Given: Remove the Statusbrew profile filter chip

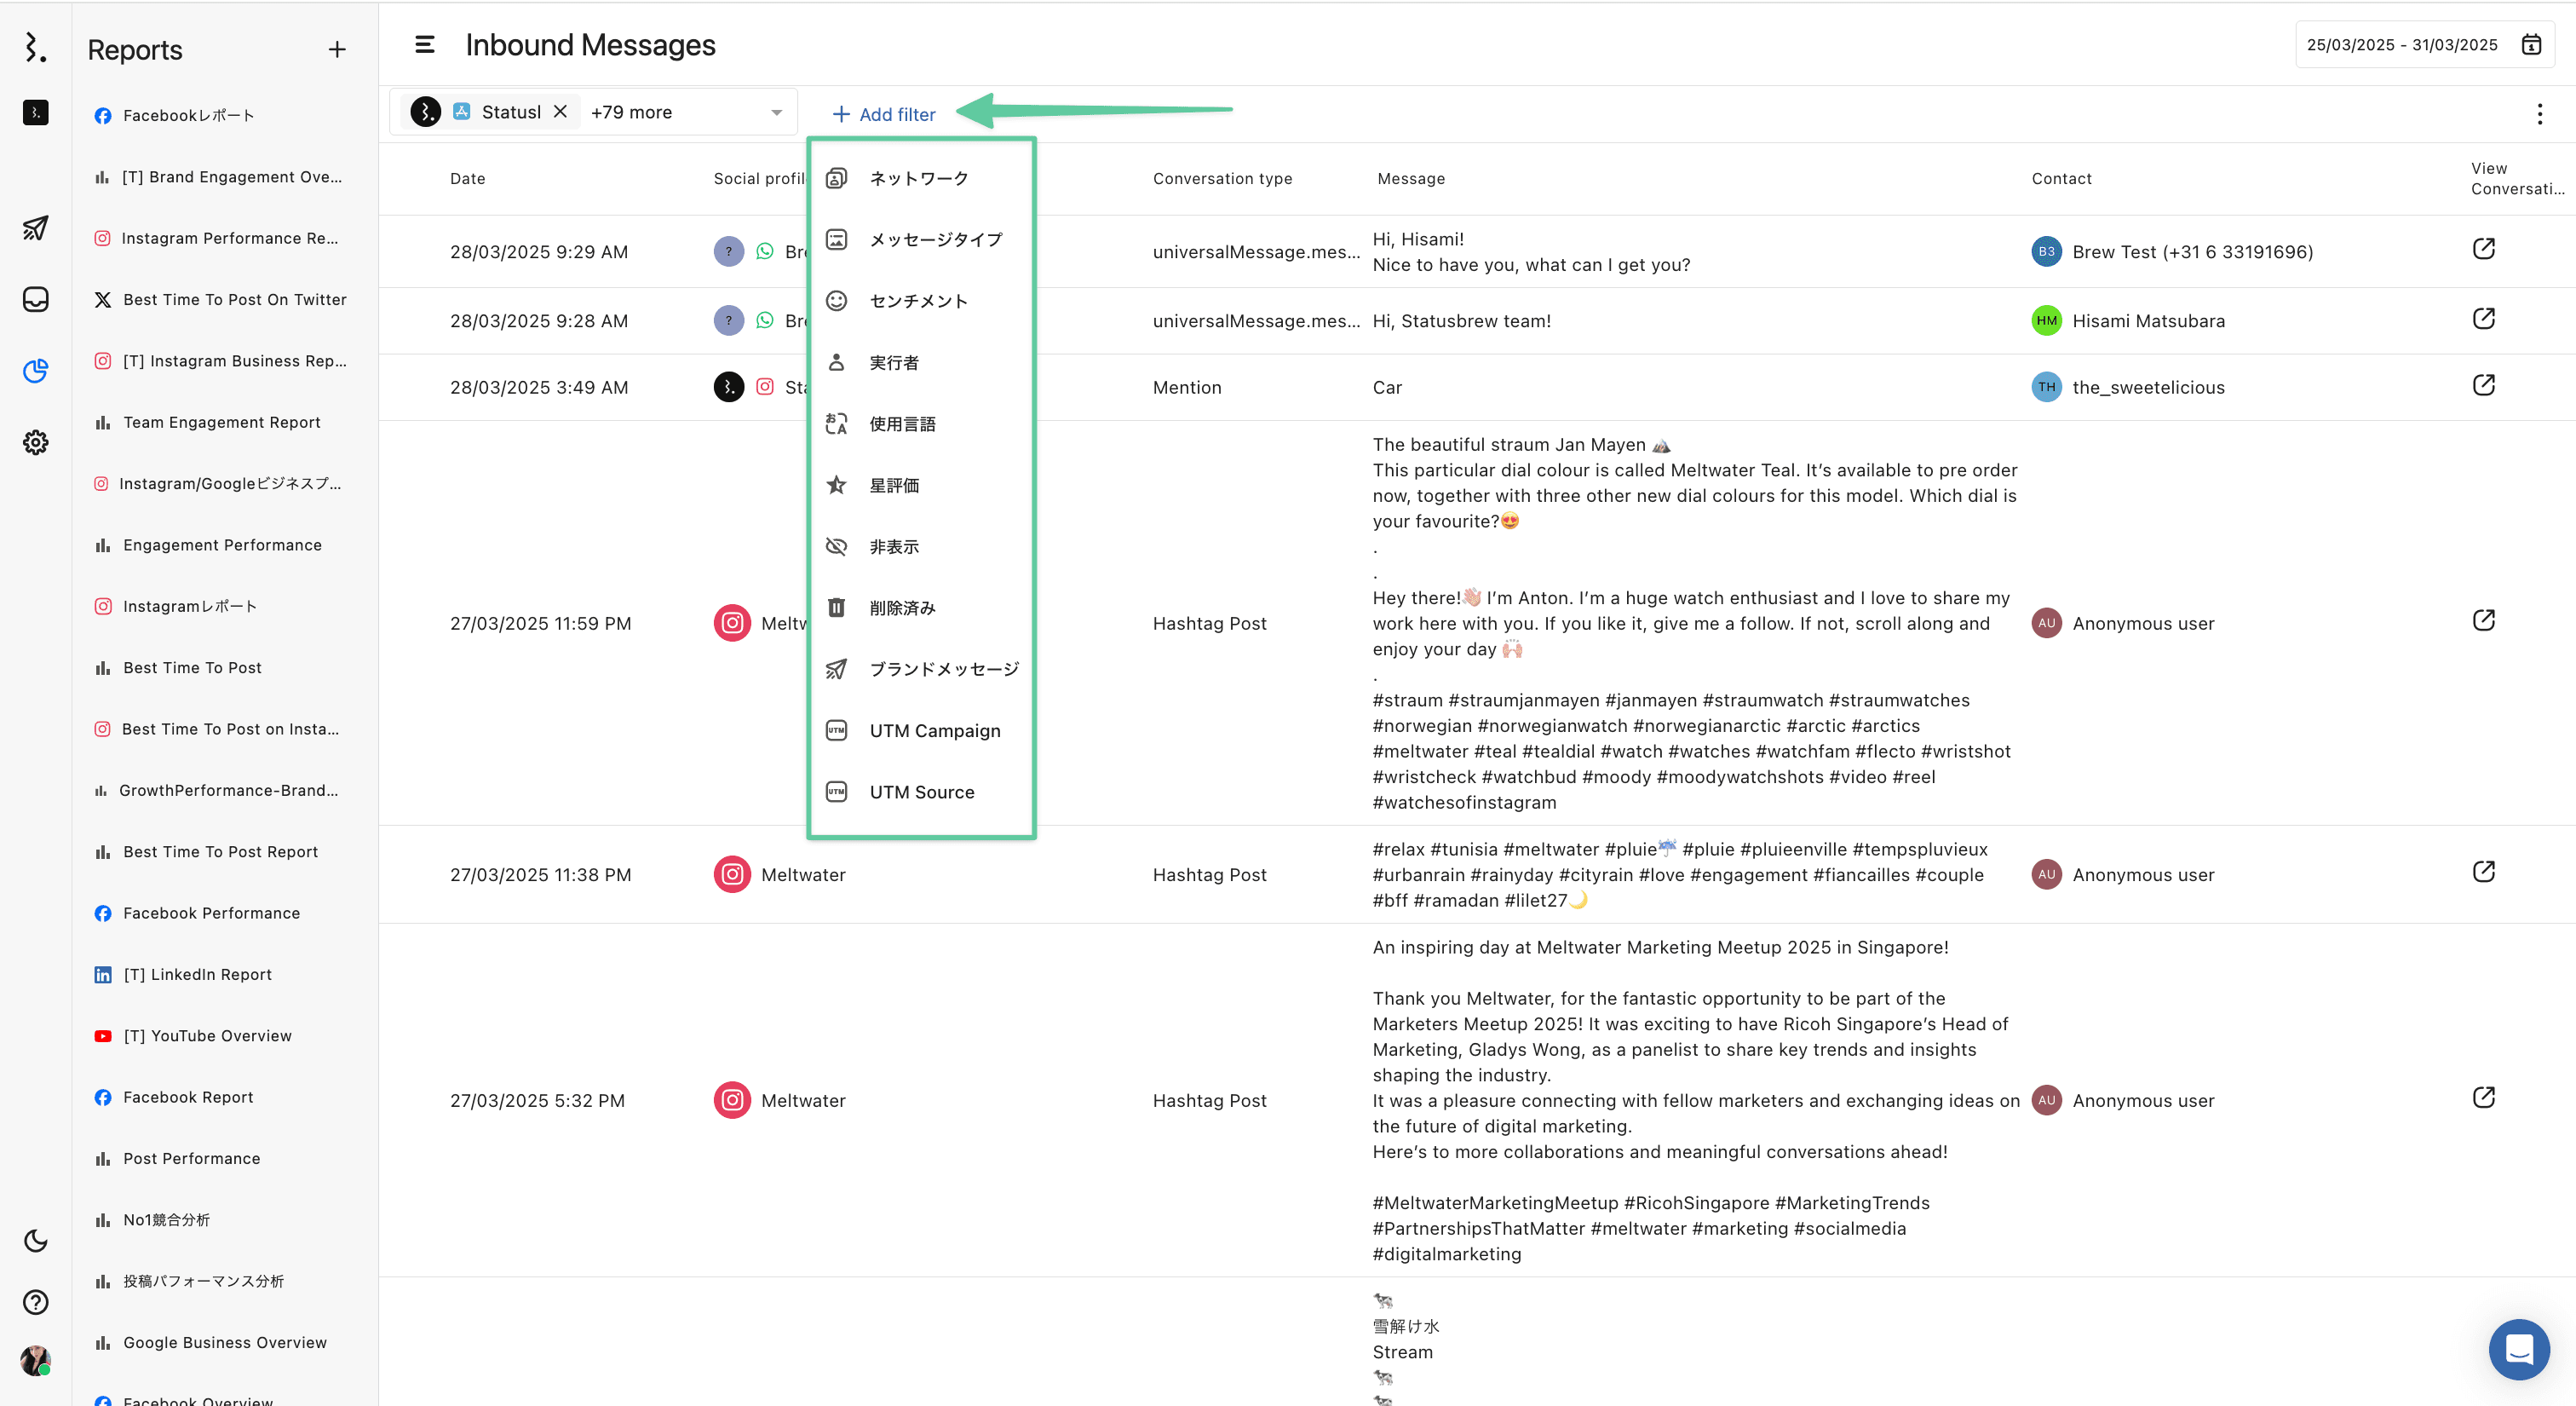Looking at the screenshot, I should (x=561, y=112).
